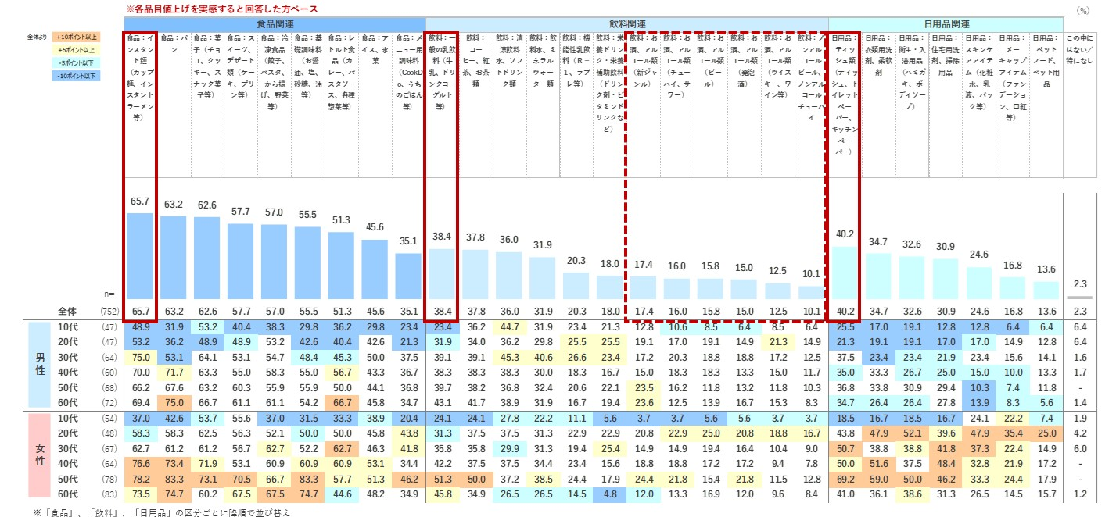
Task: Click the +5ポイント以上 yellow legend swatch
Action: point(77,49)
